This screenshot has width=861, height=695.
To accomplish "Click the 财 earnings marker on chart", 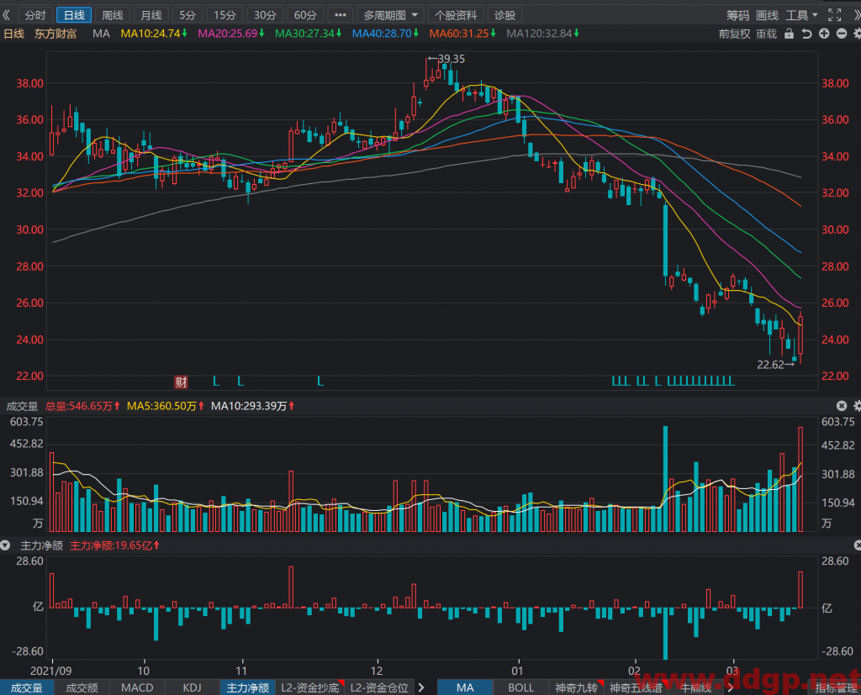I will [x=181, y=382].
